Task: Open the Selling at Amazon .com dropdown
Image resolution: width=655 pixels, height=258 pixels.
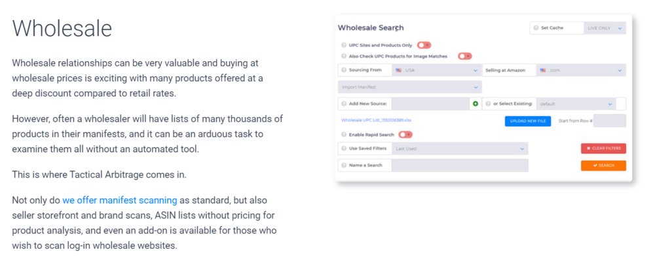Action: (581, 70)
